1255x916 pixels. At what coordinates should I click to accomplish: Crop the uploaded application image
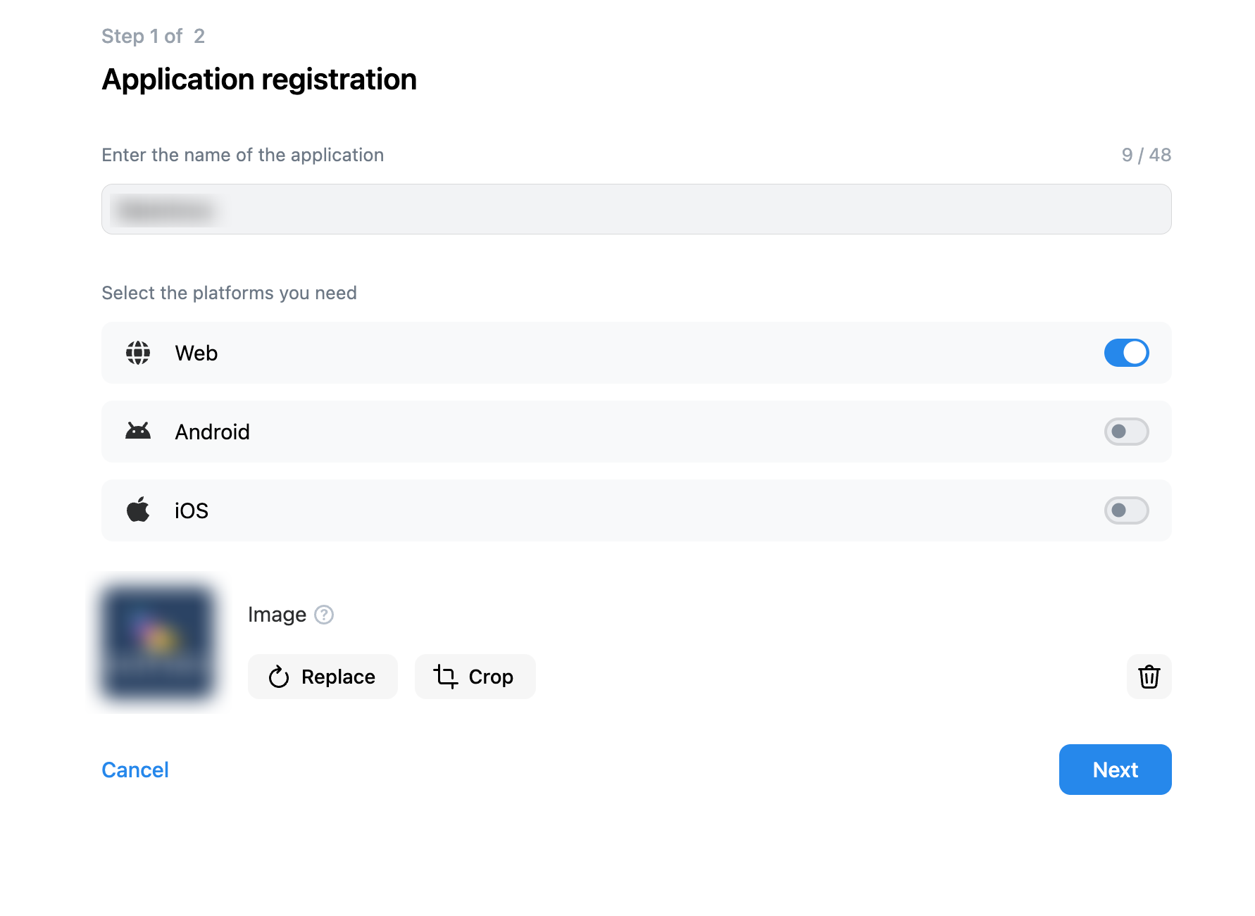pos(475,677)
